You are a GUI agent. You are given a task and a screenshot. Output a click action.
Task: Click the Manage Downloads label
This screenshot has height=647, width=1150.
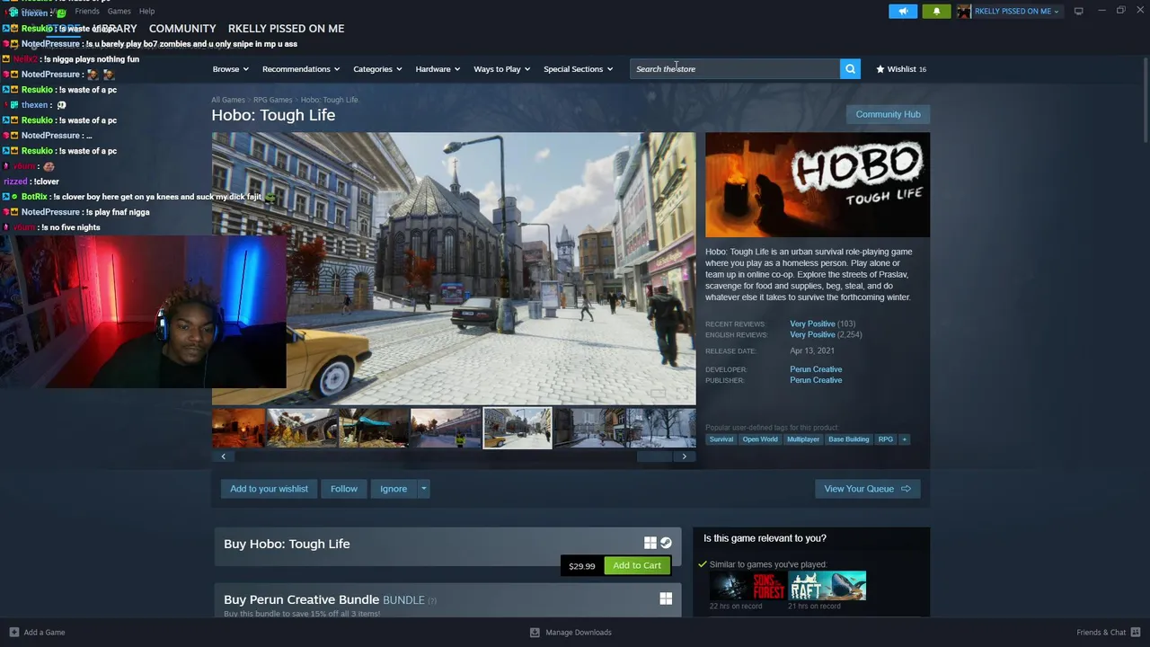point(579,632)
